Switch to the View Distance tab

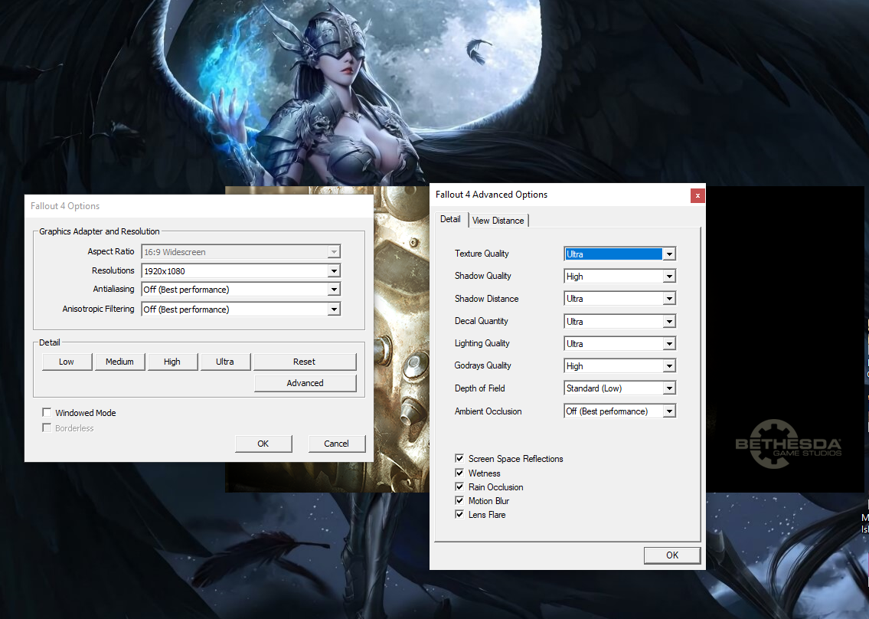coord(498,221)
